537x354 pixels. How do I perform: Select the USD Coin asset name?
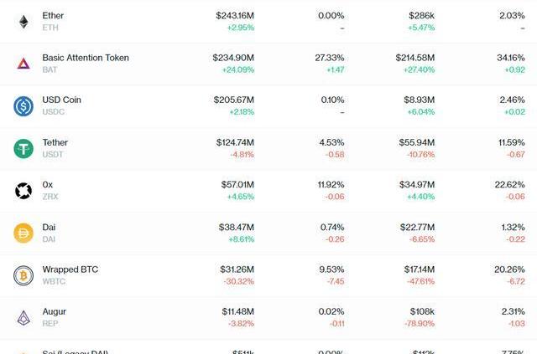tap(61, 100)
